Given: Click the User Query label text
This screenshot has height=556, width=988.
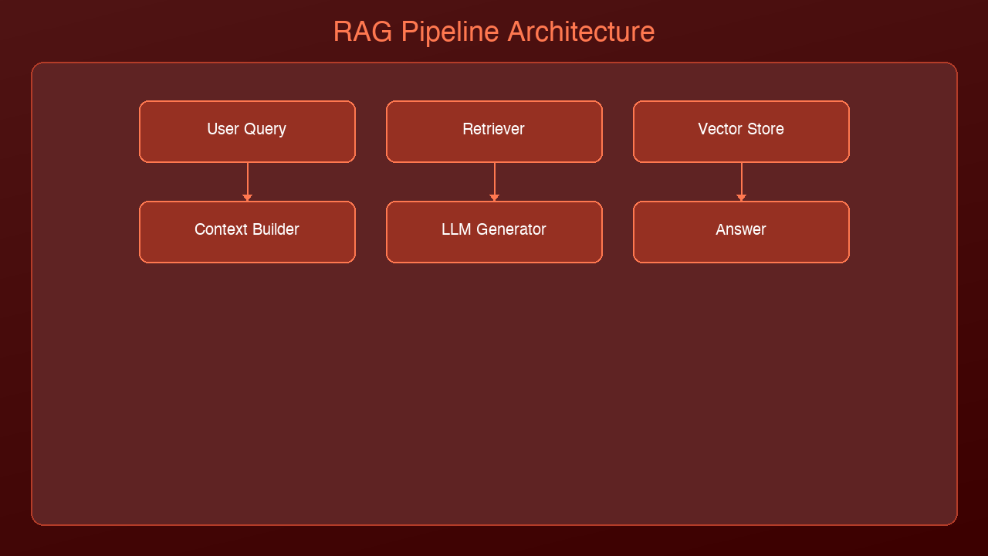Looking at the screenshot, I should [x=246, y=129].
